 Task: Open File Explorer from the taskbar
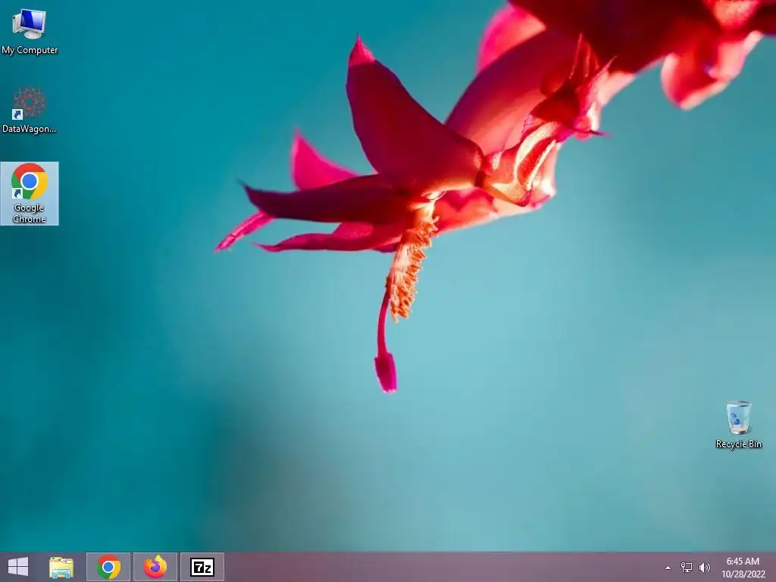[61, 567]
